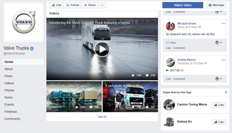Open identity dropdown on Micquel Groen's post
This screenshot has height=133, width=232.
(219, 43)
